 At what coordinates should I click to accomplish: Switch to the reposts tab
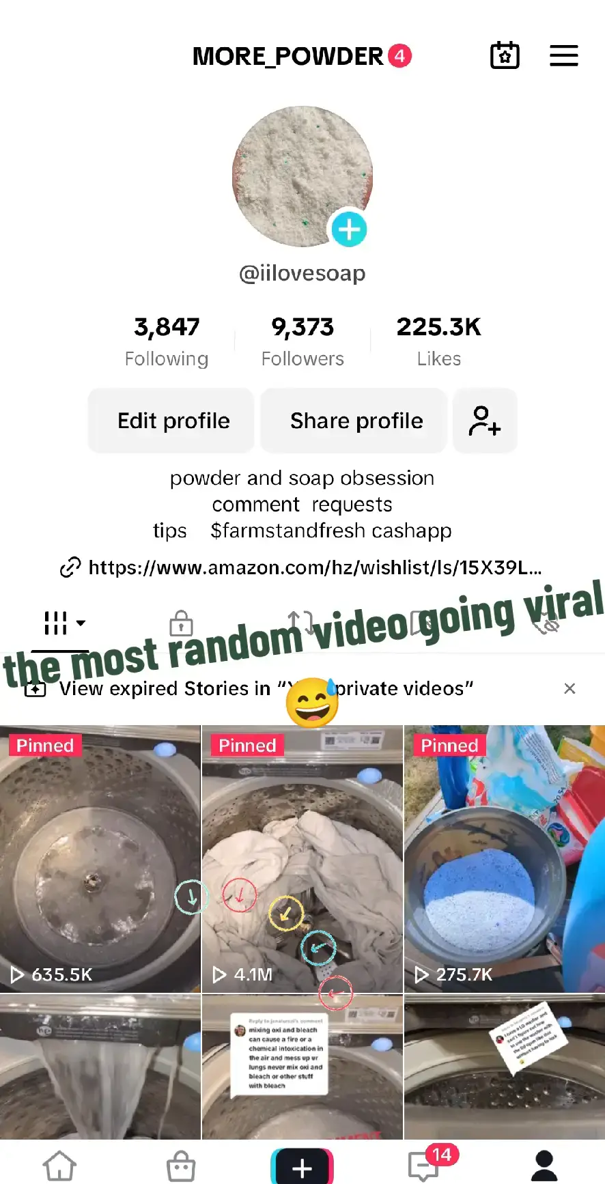[301, 621]
